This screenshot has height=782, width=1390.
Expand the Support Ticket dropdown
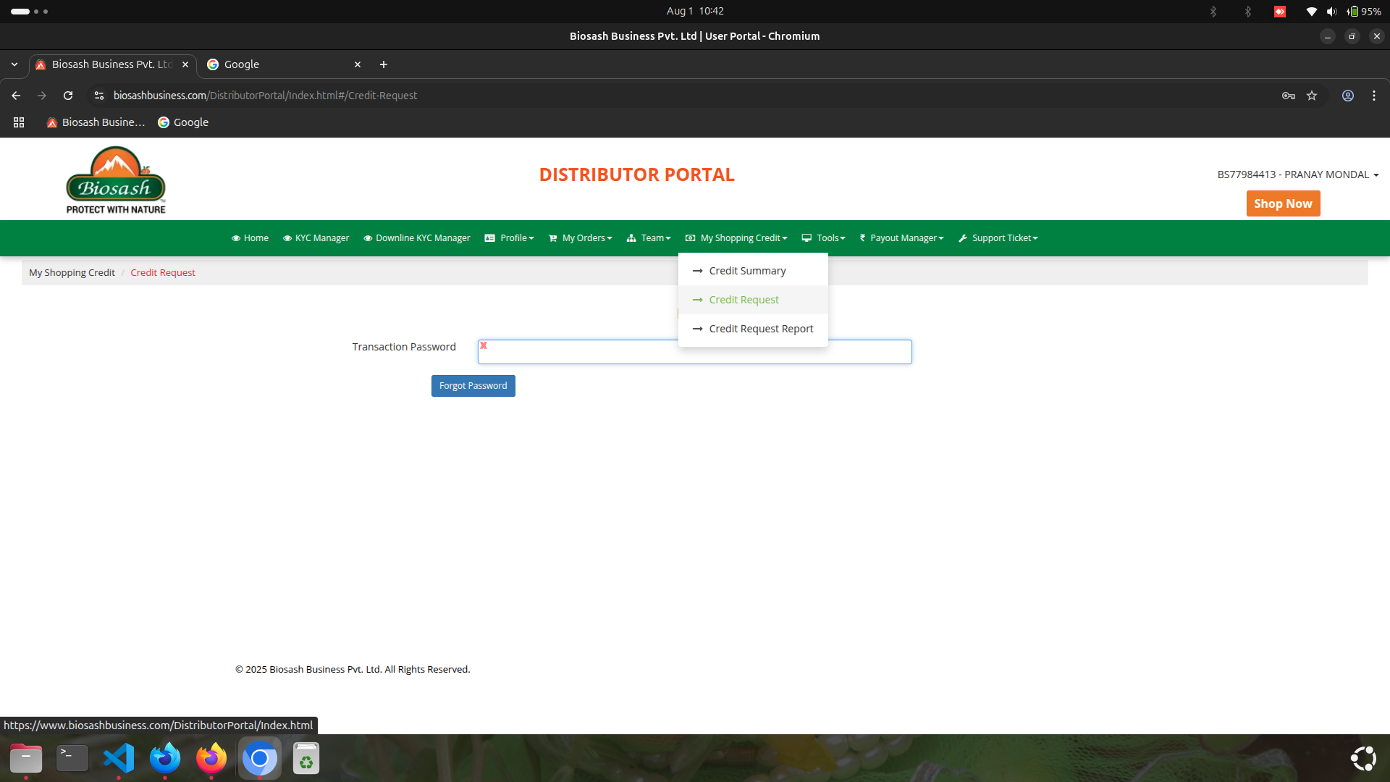(x=998, y=238)
